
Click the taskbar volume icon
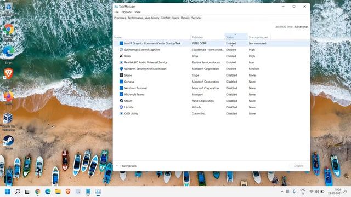317,192
